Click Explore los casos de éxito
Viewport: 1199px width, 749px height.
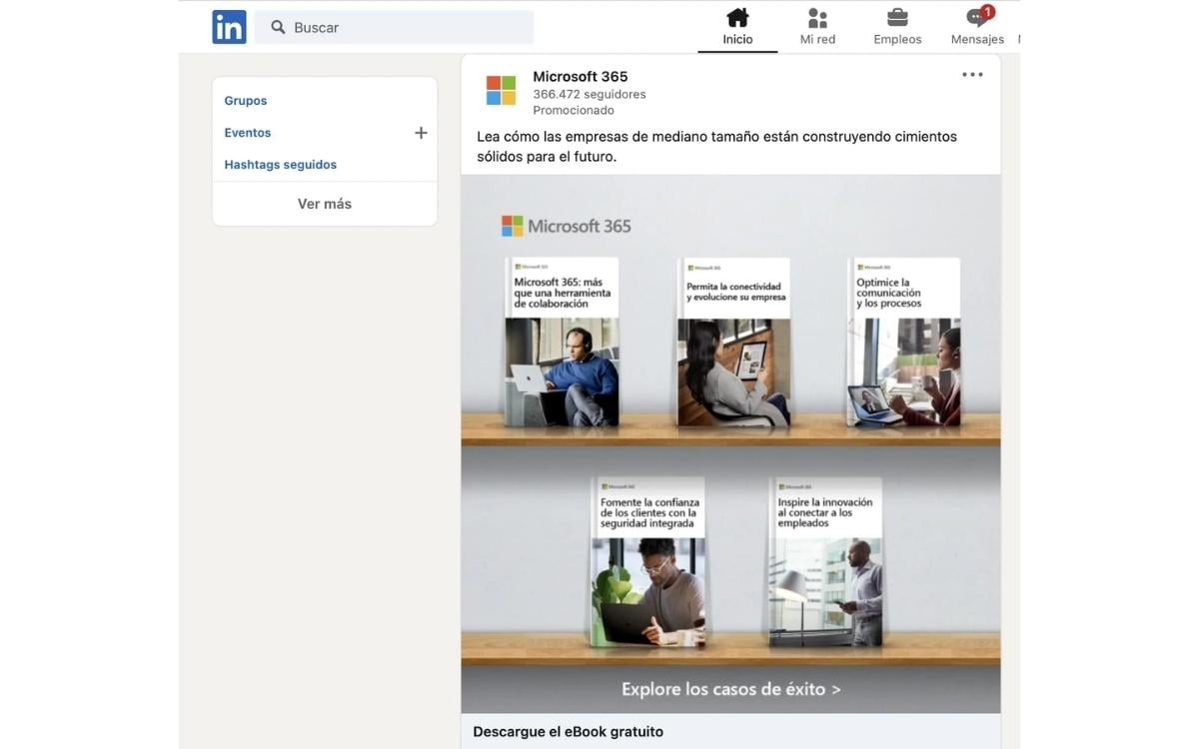730,688
